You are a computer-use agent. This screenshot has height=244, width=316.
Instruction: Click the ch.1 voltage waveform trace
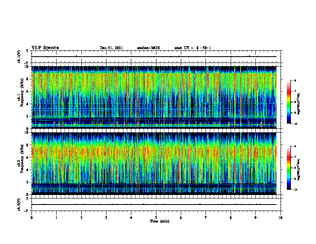(x=154, y=57)
